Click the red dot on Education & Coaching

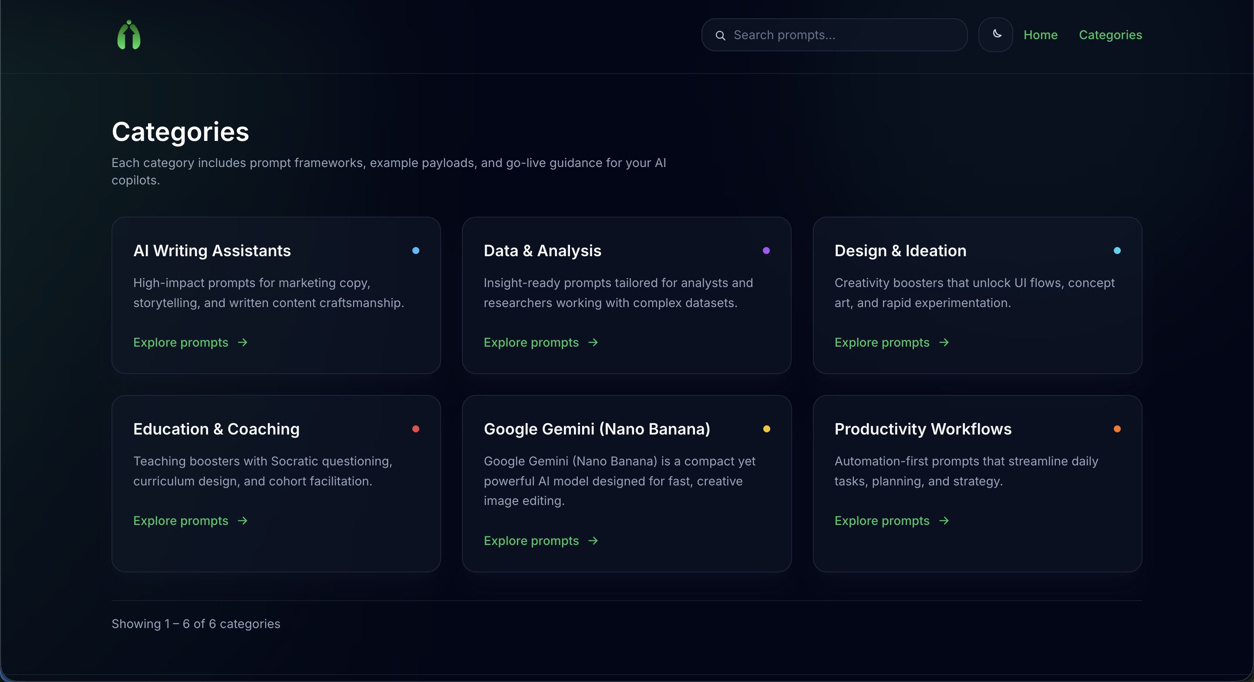coord(416,428)
